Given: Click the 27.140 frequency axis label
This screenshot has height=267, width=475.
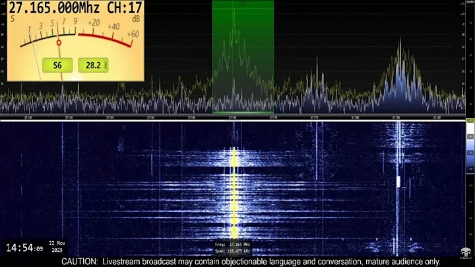Looking at the screenshot, I should [x=28, y=117].
